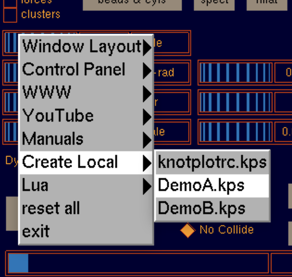
Task: Click the striped slider right of the 'r' label
Action: point(236,102)
